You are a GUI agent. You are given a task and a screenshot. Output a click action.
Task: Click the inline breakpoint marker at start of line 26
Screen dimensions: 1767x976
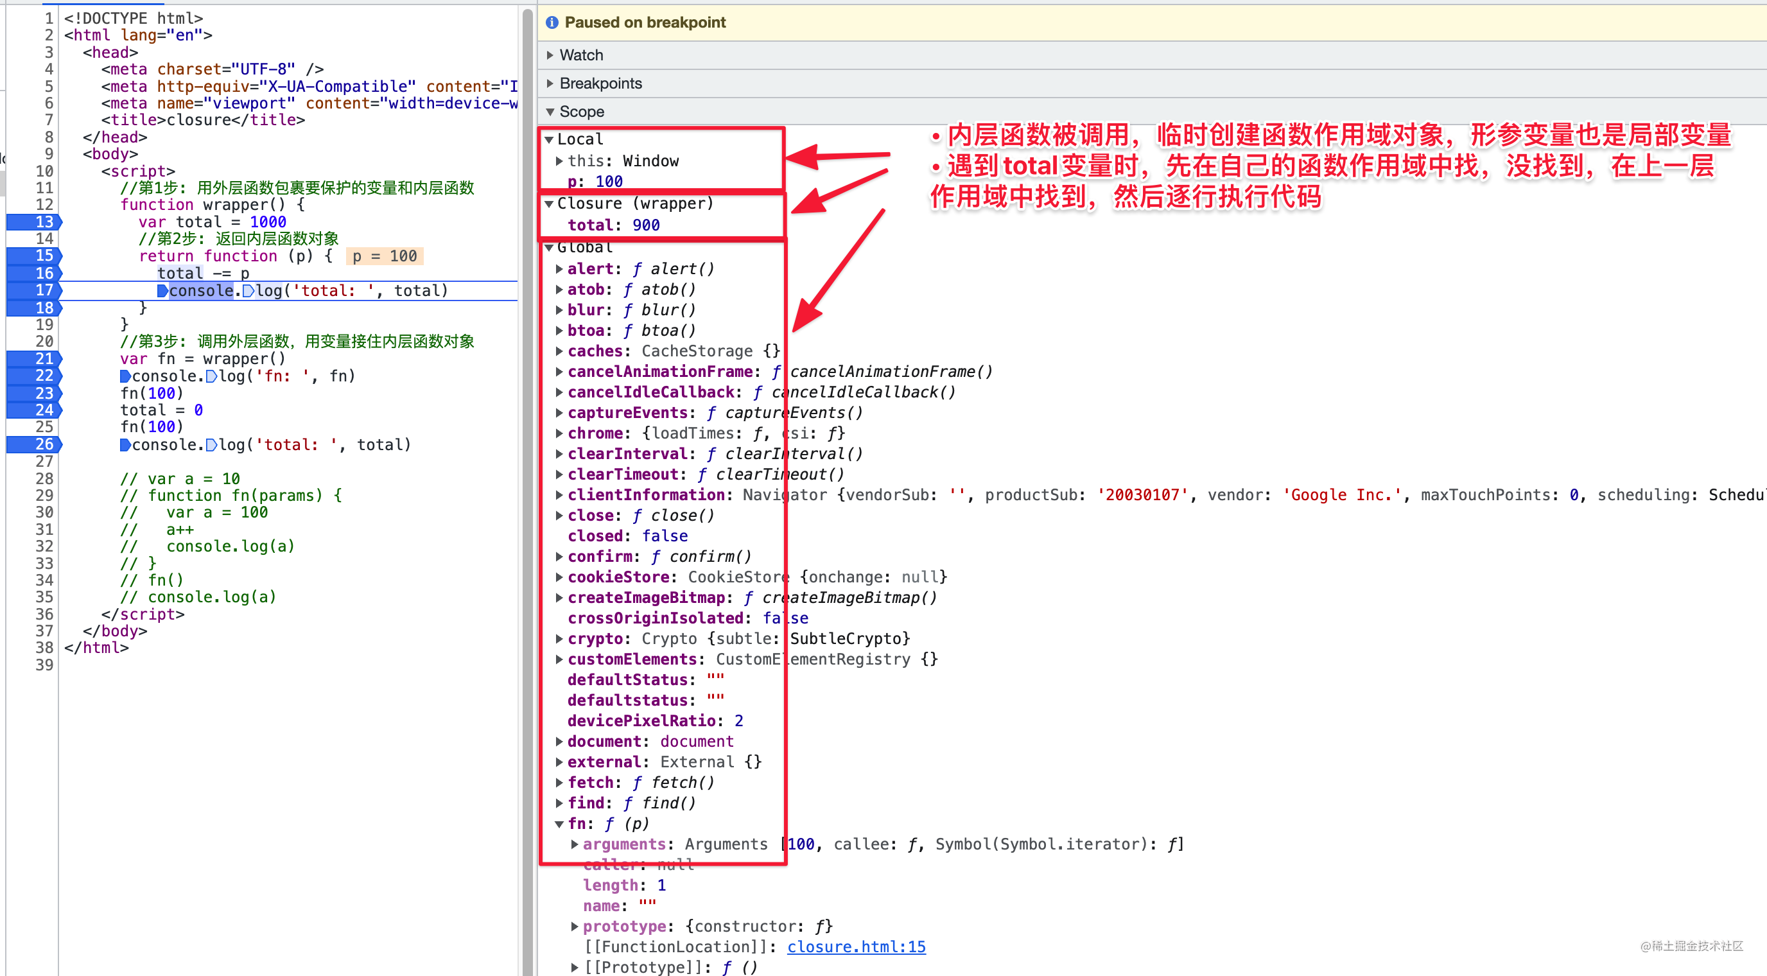click(x=126, y=444)
